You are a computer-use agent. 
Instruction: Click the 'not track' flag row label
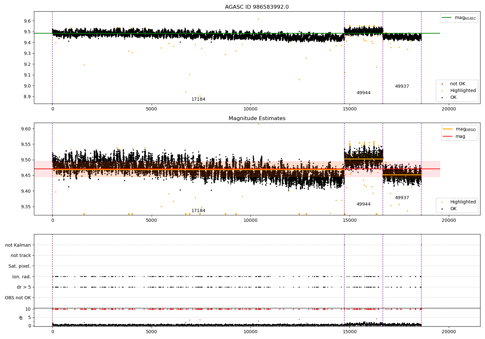(21, 256)
